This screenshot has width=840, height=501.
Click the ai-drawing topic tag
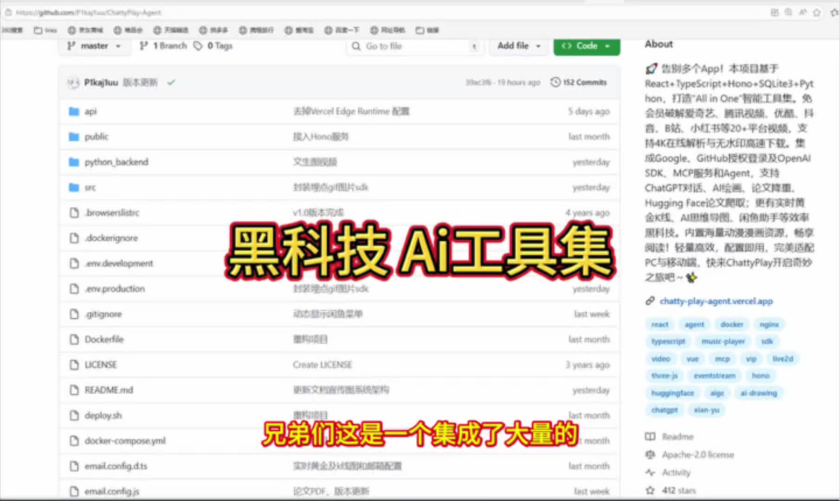tap(758, 393)
